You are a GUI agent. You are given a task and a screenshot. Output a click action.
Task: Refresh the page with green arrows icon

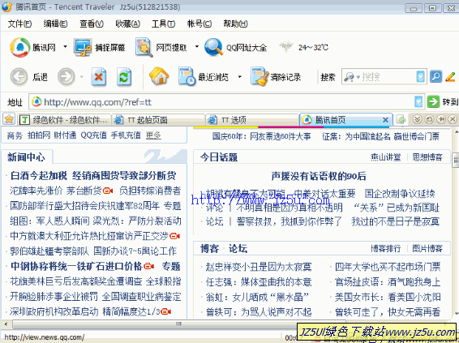point(124,77)
